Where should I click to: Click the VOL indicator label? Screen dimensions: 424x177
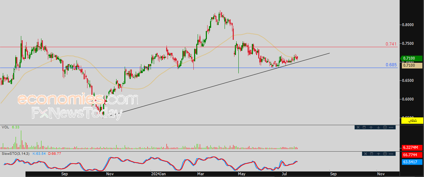[5, 127]
